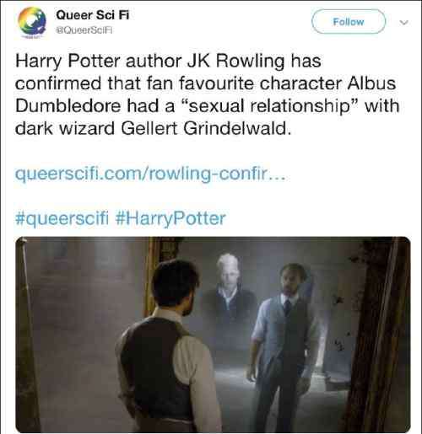
Task: Open the Queer Sci Fi profile avatar
Action: point(32,22)
